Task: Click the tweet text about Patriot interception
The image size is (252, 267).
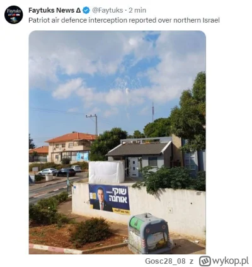Action: point(124,20)
